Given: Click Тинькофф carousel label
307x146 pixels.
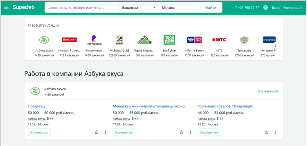Looking at the screenshot, I should pos(245,51).
